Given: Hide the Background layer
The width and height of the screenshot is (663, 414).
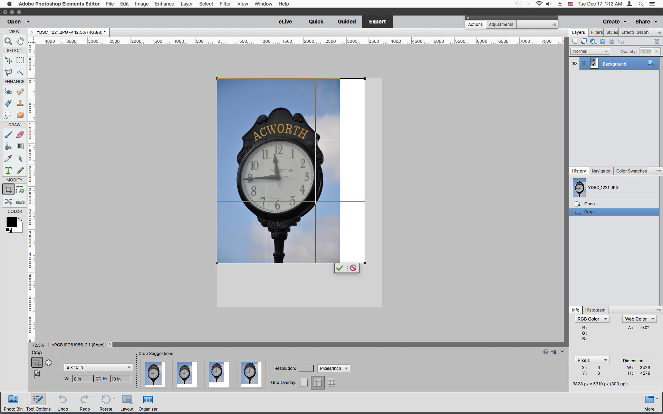Looking at the screenshot, I should (x=574, y=63).
